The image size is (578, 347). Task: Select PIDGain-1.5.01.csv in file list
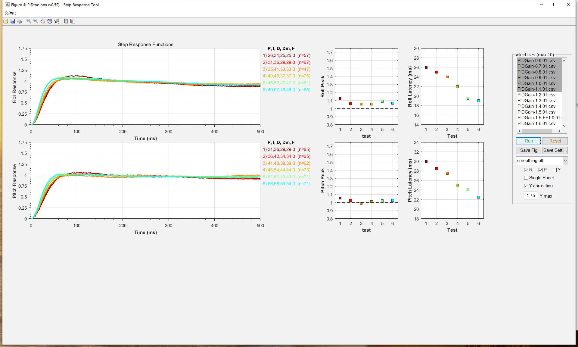click(539, 112)
